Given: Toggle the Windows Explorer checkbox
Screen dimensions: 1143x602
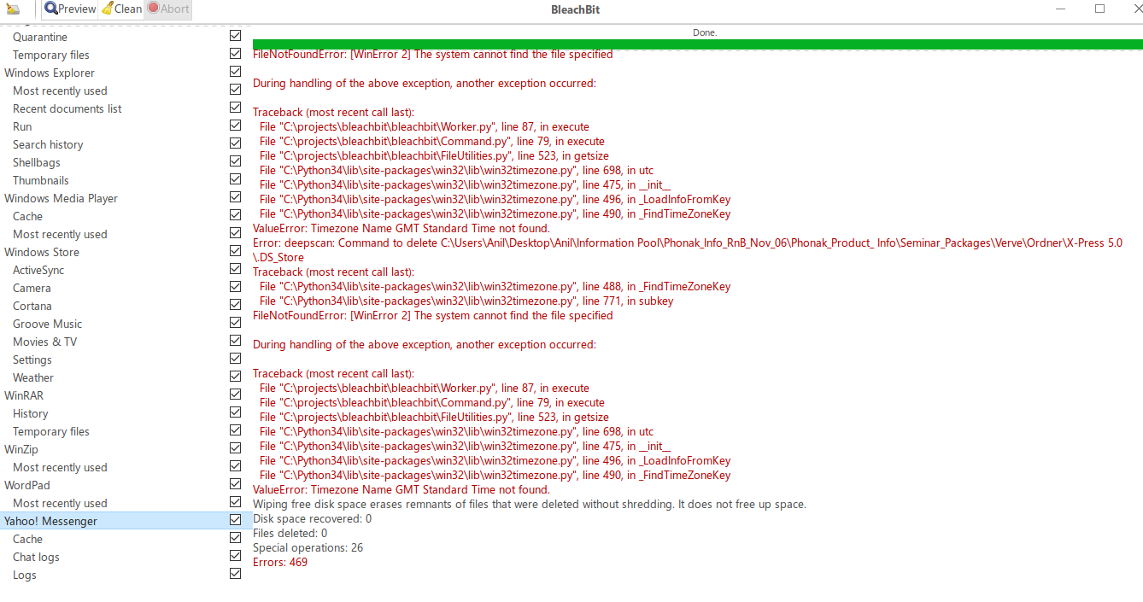Looking at the screenshot, I should [x=235, y=72].
